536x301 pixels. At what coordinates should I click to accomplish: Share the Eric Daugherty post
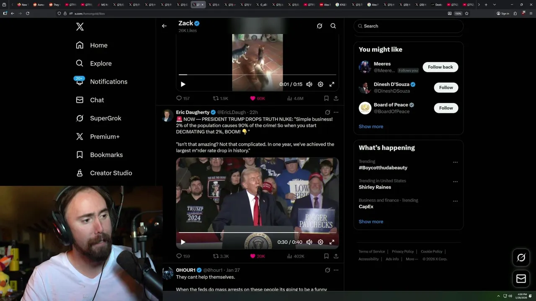[x=336, y=256]
